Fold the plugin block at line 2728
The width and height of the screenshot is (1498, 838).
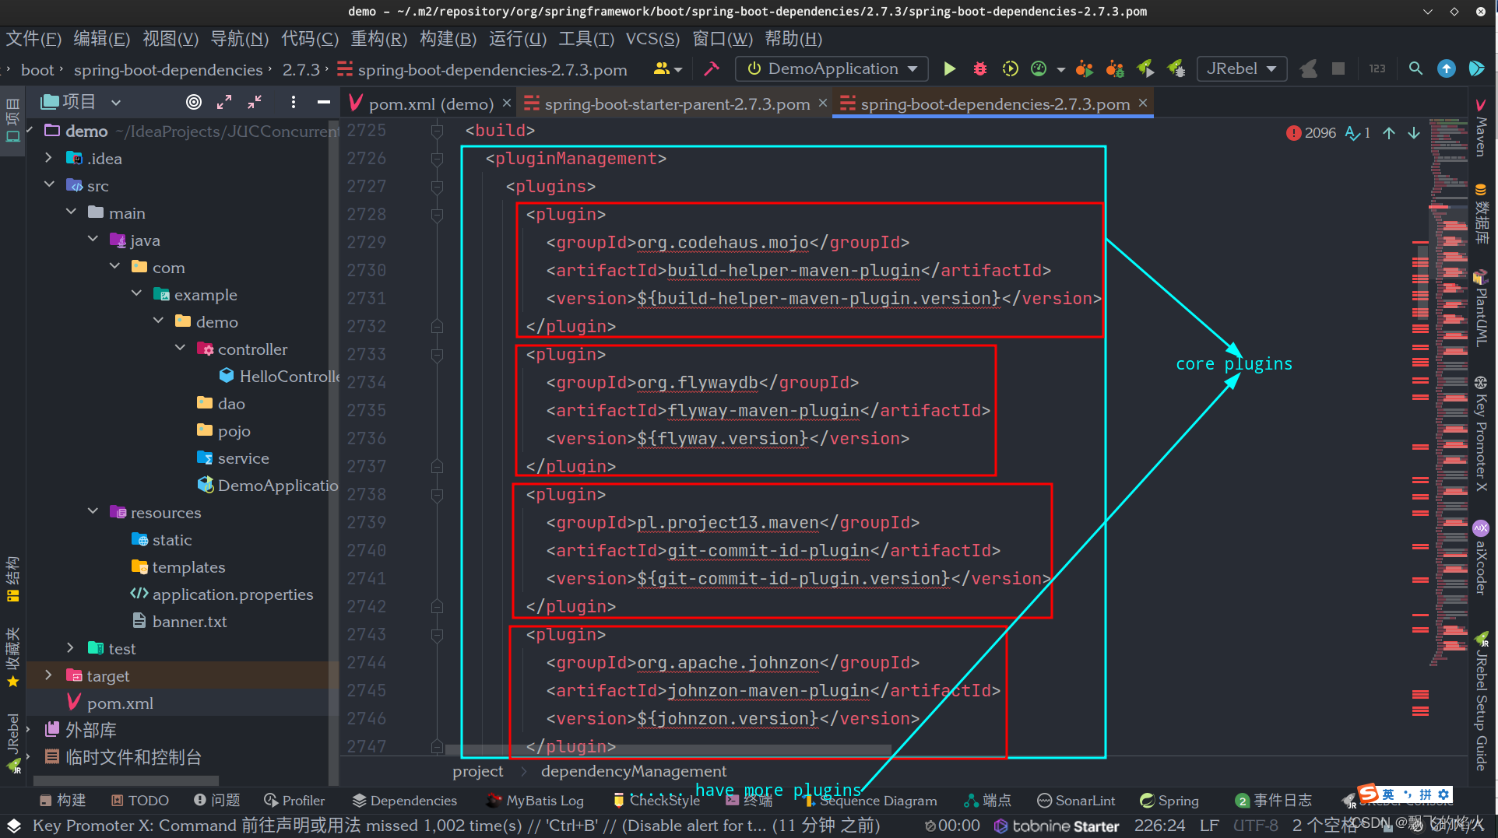coord(437,215)
